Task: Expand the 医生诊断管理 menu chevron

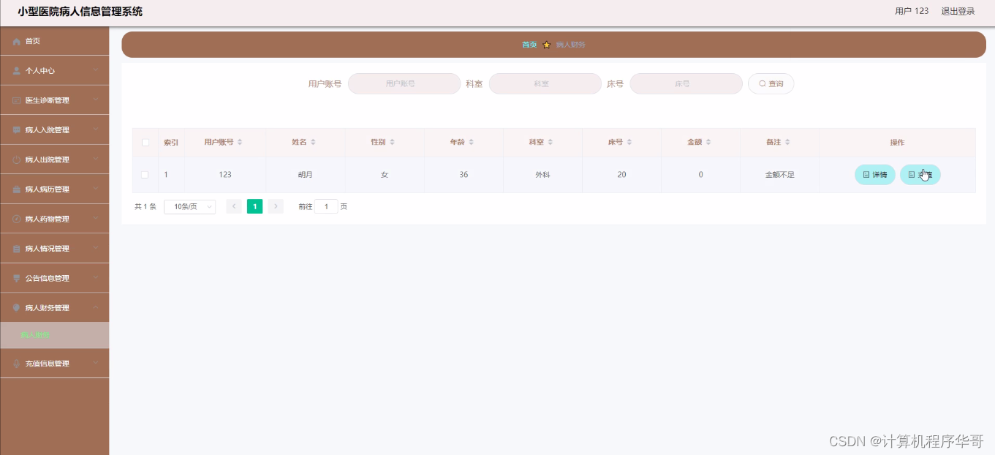Action: (96, 100)
